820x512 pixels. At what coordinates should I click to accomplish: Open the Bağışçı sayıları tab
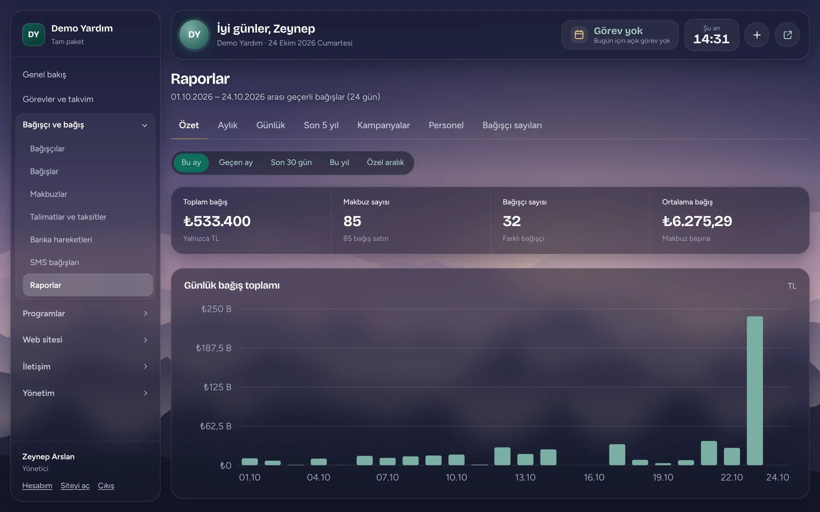pyautogui.click(x=512, y=126)
